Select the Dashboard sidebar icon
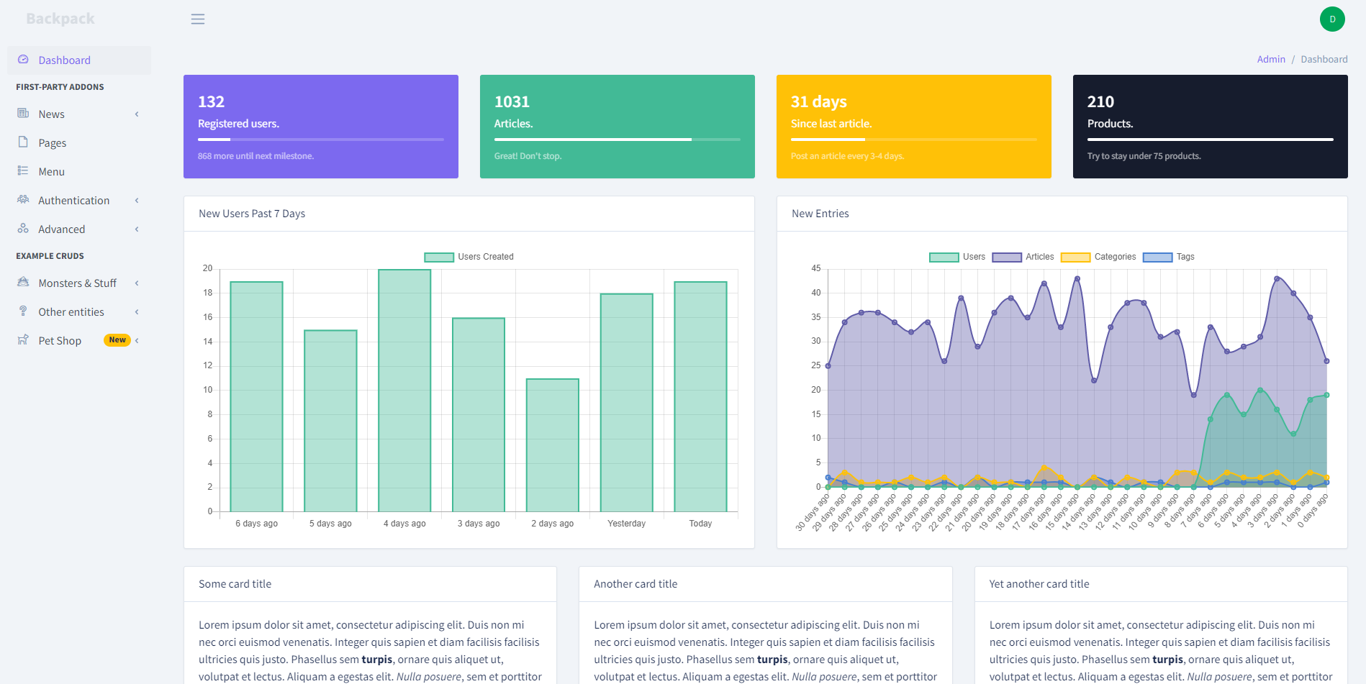This screenshot has height=684, width=1366. [x=24, y=60]
